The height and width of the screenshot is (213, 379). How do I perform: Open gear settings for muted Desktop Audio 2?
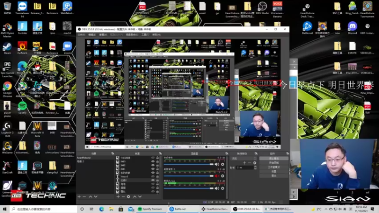coord(223,176)
